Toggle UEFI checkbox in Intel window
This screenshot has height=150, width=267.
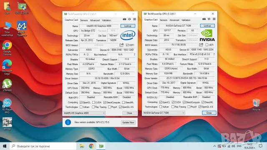point(127,45)
